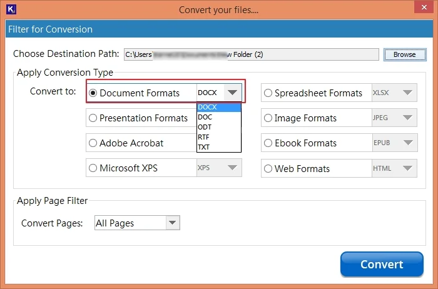438x289 pixels.
Task: Choose ODT from the open format list
Action: tap(219, 128)
